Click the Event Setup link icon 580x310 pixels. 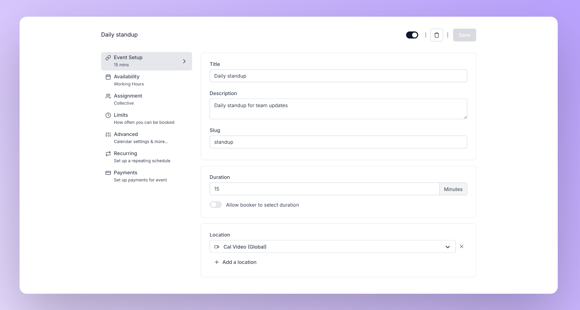[x=108, y=58]
